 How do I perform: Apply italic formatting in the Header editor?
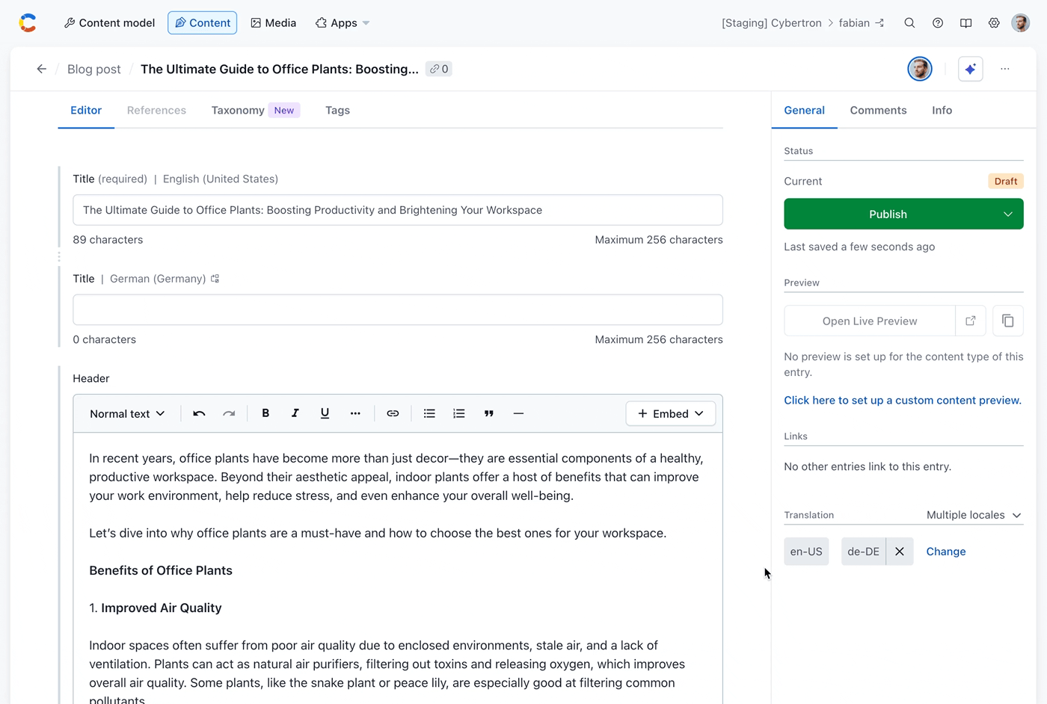(295, 413)
